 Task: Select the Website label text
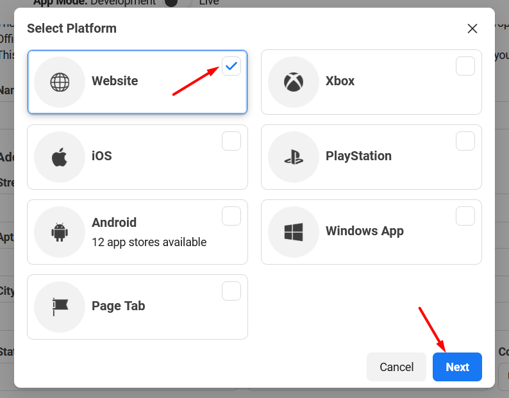[x=115, y=81]
